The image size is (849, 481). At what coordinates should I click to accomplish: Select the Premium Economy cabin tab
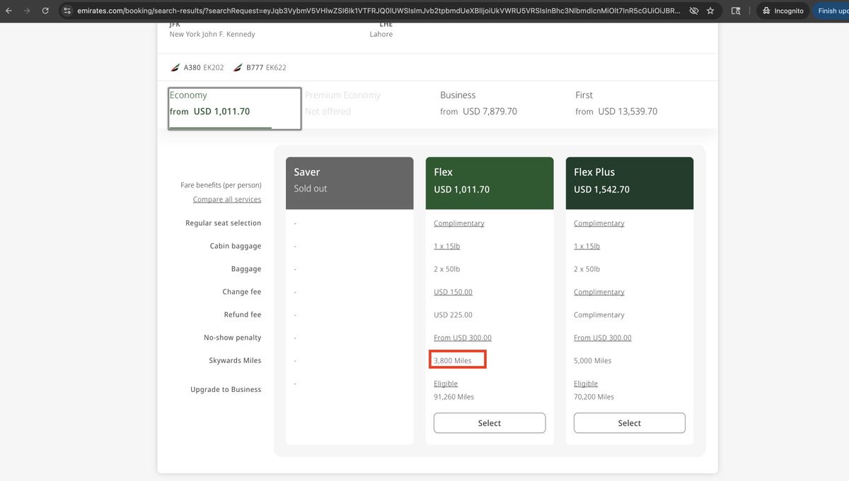[x=342, y=103]
